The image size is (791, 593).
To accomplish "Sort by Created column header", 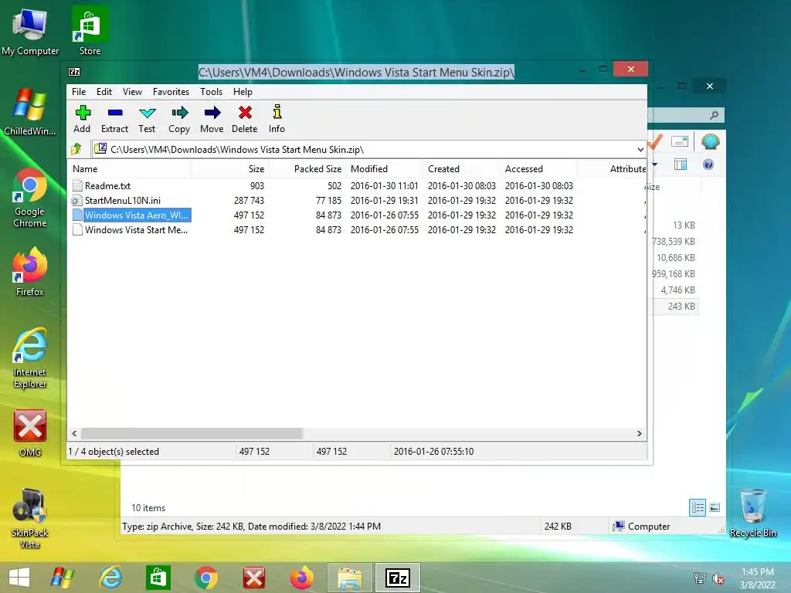I will 461,169.
